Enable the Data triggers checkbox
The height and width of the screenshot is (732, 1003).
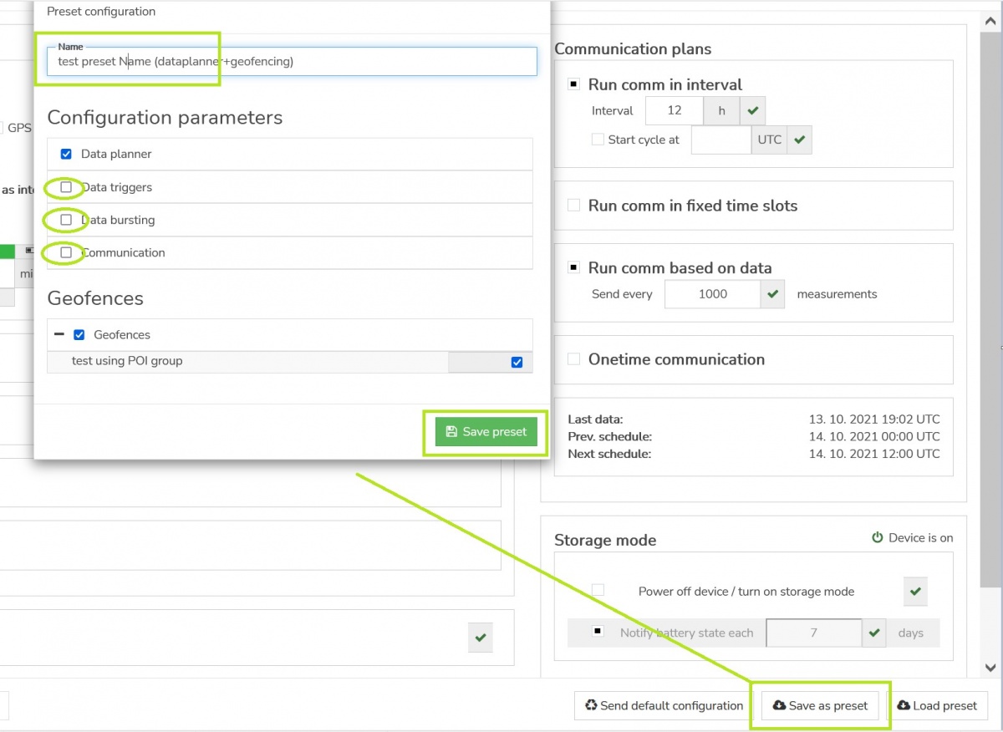tap(66, 187)
